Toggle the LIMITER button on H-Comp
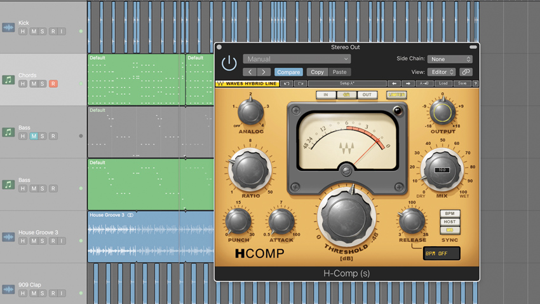The width and height of the screenshot is (540, 304). [x=396, y=95]
